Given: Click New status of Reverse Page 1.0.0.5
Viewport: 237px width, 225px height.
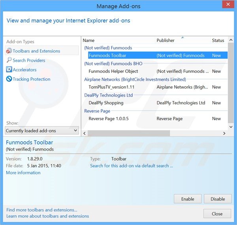Looking at the screenshot, I should (216, 119).
